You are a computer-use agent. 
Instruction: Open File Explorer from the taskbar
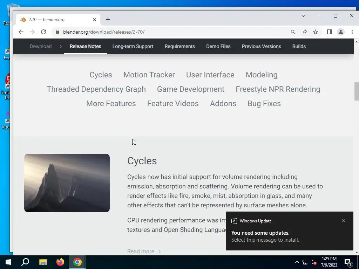43,262
